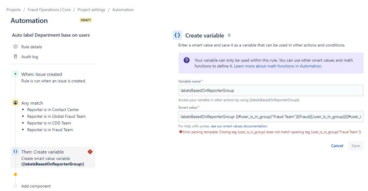Focus the Smart value field
This screenshot has width=368, height=191.
pos(271,117)
